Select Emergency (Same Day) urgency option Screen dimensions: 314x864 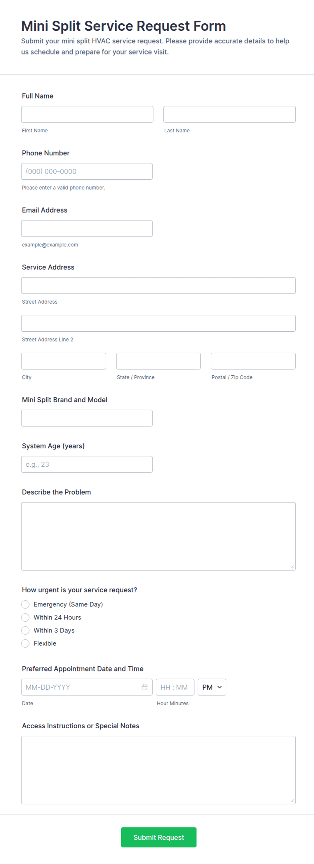[x=25, y=604]
